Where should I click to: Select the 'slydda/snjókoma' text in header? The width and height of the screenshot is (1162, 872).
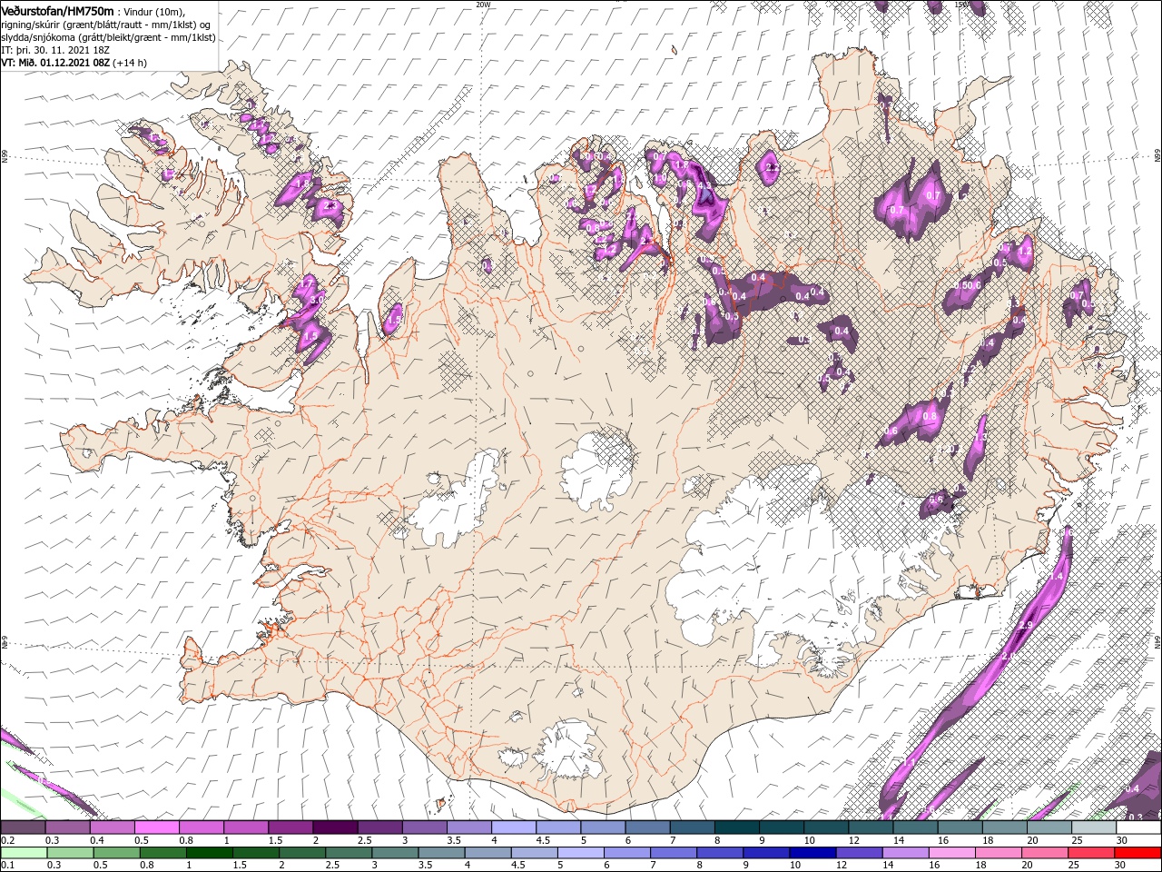(39, 37)
